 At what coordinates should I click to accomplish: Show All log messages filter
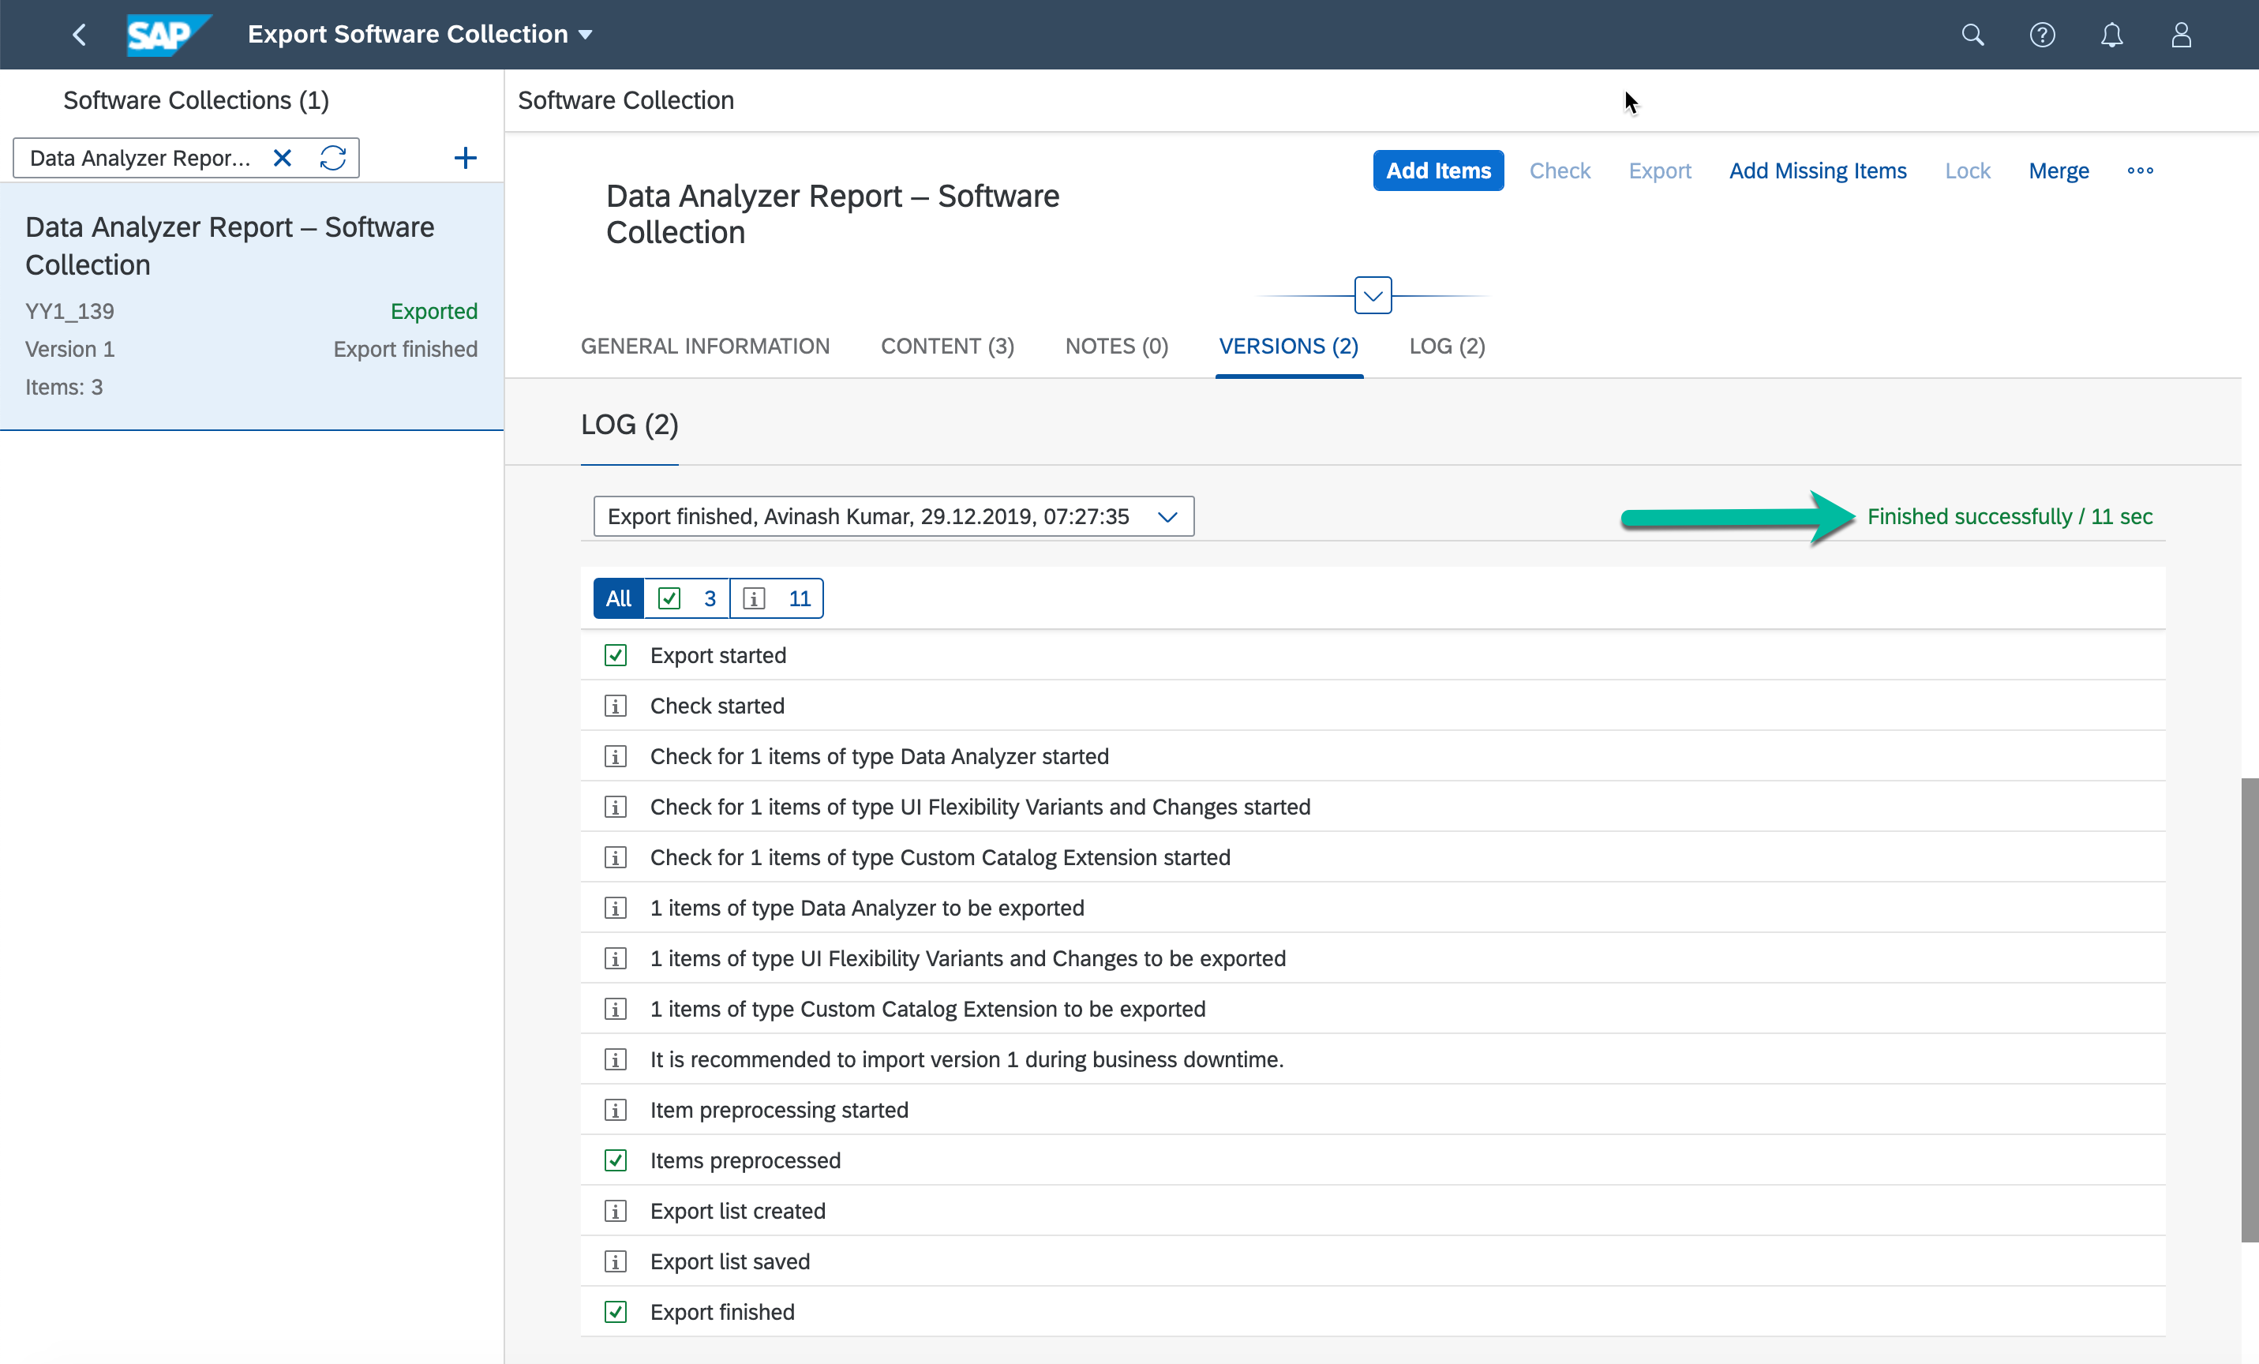pyautogui.click(x=618, y=598)
